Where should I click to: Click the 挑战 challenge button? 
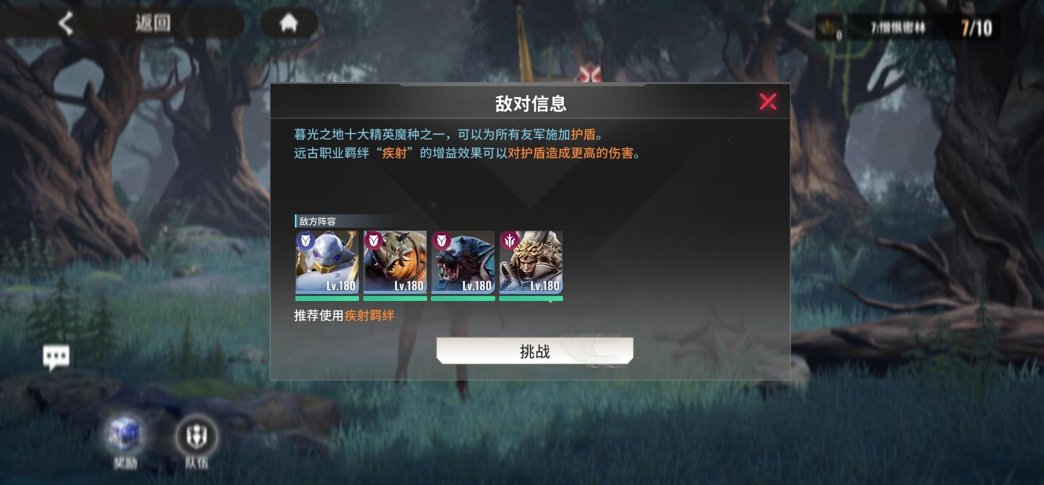pos(535,351)
